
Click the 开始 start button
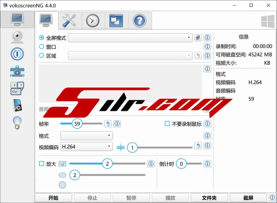[53, 198]
